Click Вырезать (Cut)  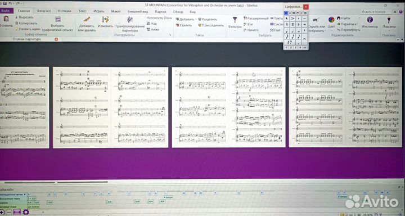click(x=24, y=17)
